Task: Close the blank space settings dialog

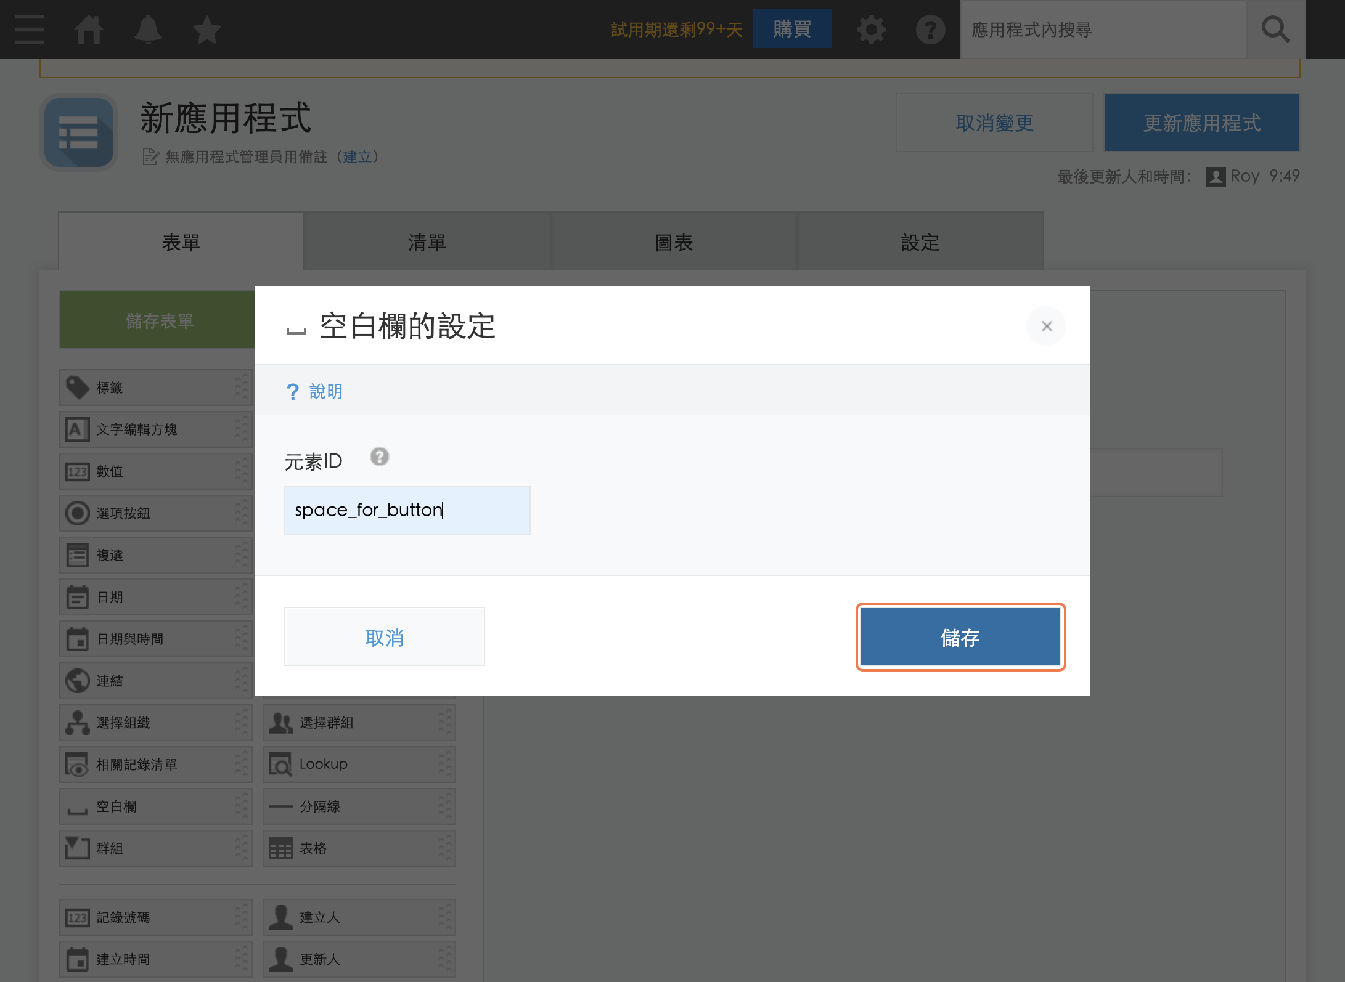Action: [1046, 326]
